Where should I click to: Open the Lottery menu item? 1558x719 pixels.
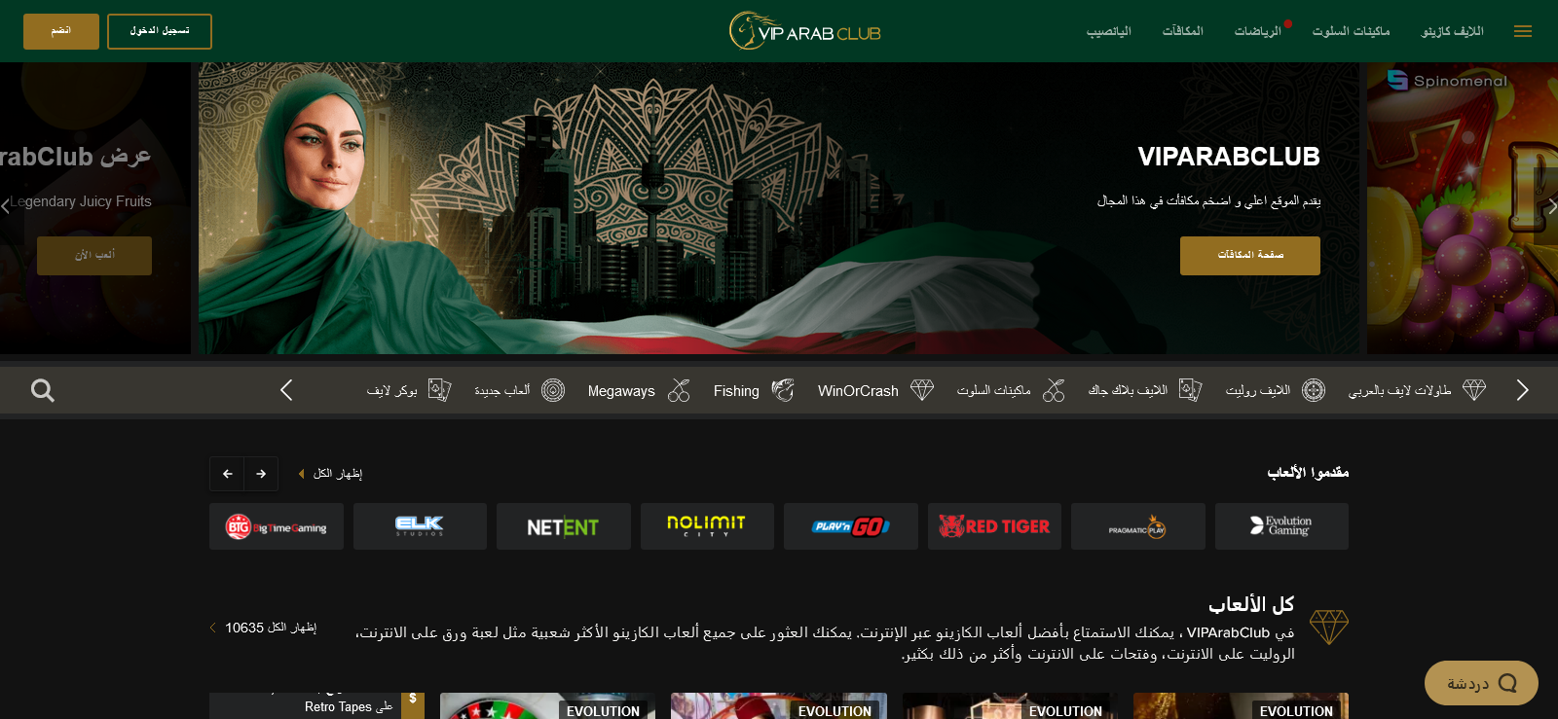[1108, 31]
